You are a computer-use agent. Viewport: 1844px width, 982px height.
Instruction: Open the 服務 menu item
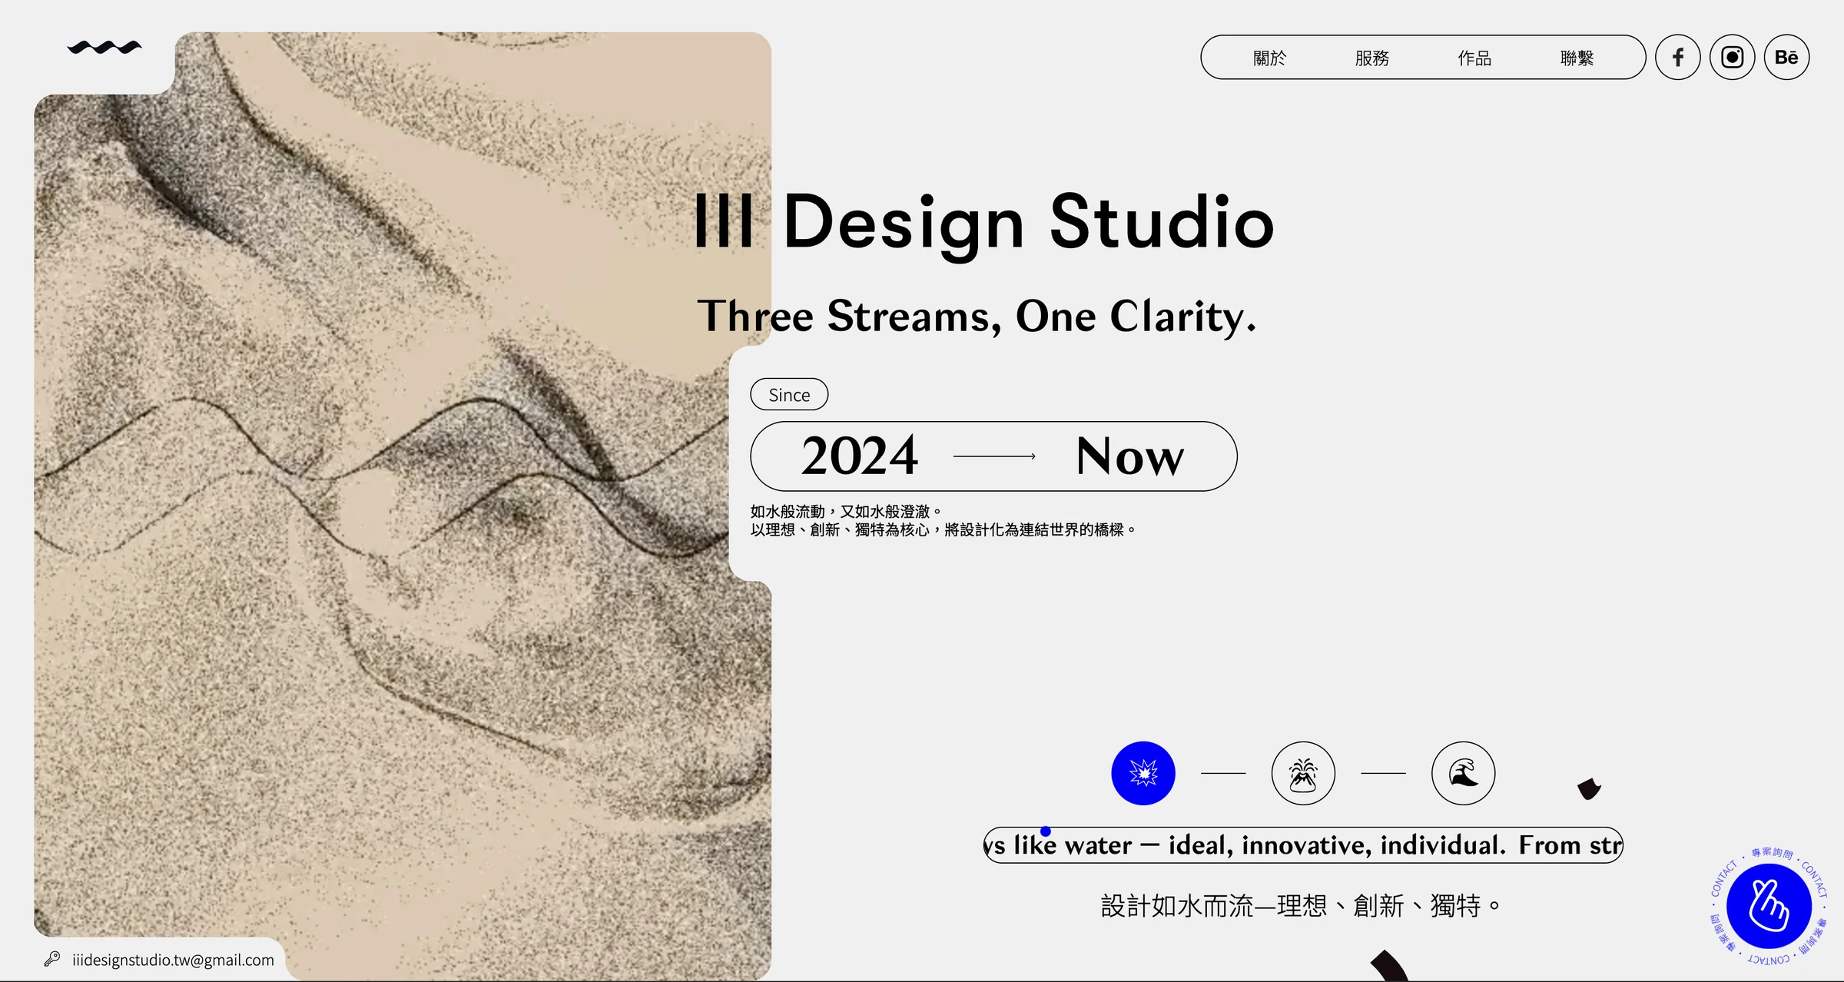point(1371,58)
